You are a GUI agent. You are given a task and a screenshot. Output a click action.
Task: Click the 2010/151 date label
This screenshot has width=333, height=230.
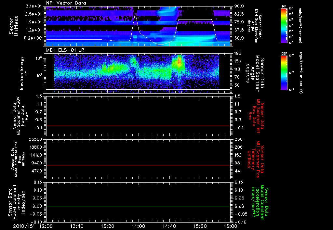tap(24, 226)
